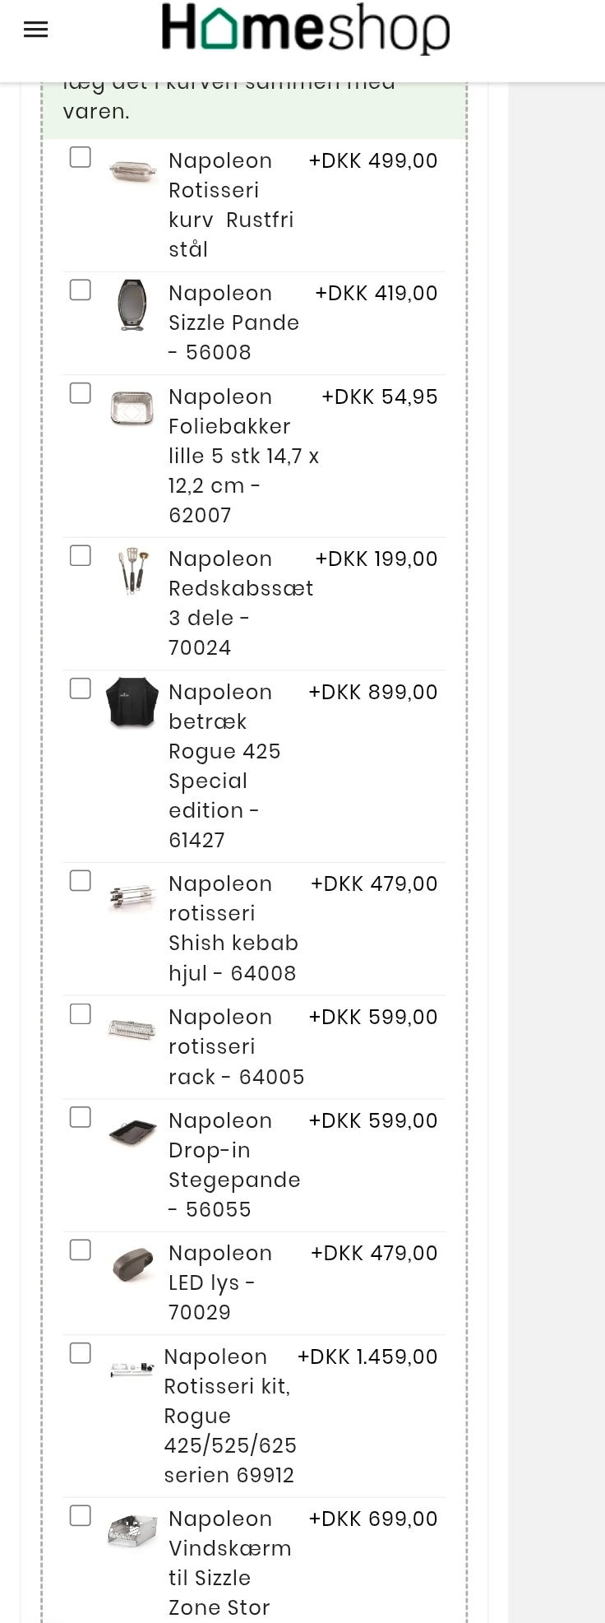Check the Napoleon Foliebakker lille checkbox
This screenshot has width=605, height=1623.
(x=81, y=393)
